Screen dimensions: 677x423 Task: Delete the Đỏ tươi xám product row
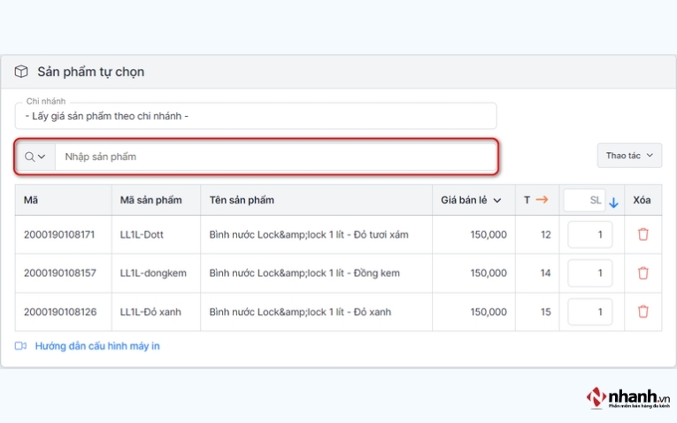[x=642, y=235]
